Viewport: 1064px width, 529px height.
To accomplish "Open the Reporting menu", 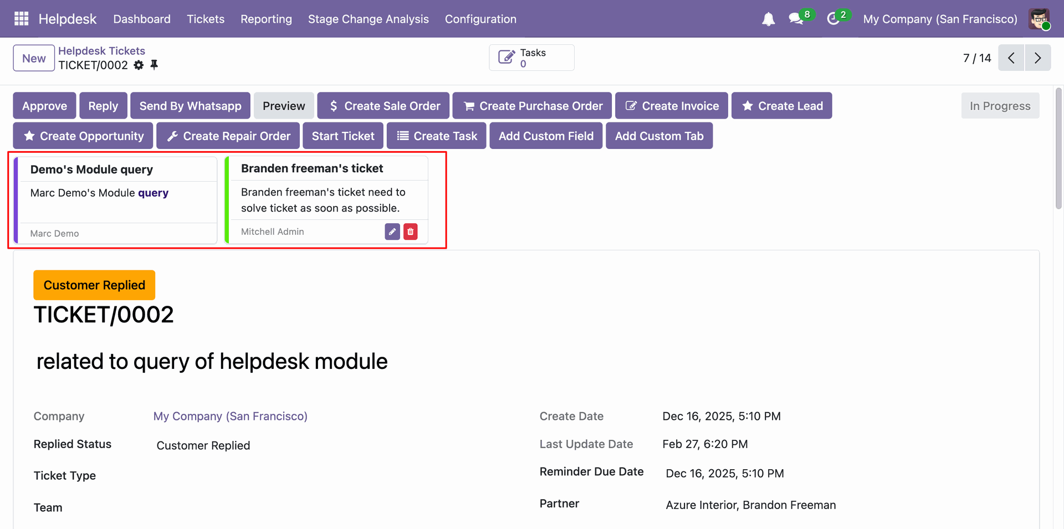I will (266, 19).
